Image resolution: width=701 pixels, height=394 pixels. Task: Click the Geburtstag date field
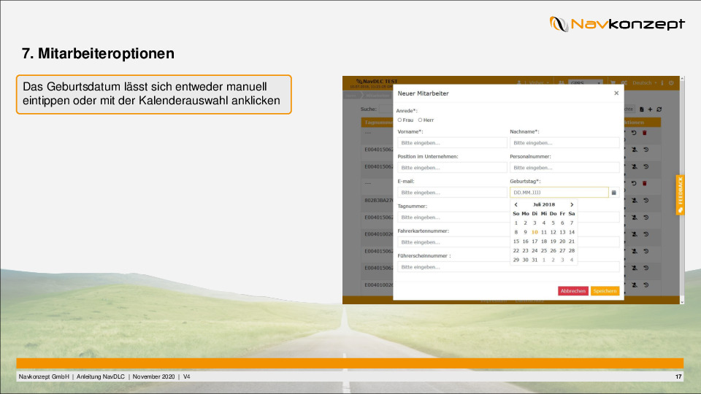point(559,193)
